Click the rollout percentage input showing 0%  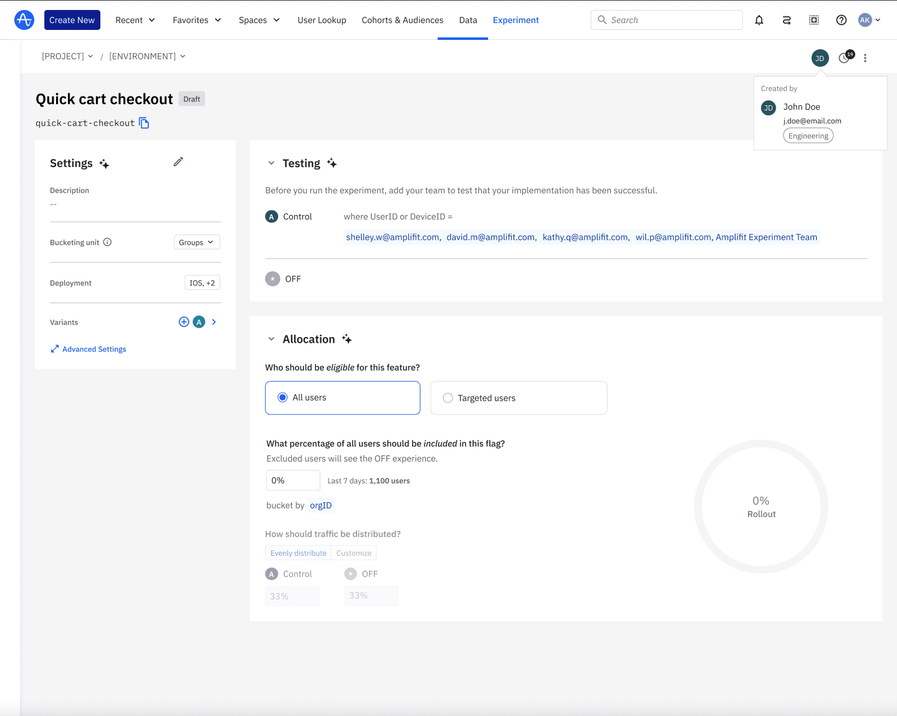tap(292, 480)
